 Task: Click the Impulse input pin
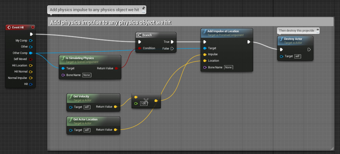pyautogui.click(x=205, y=54)
